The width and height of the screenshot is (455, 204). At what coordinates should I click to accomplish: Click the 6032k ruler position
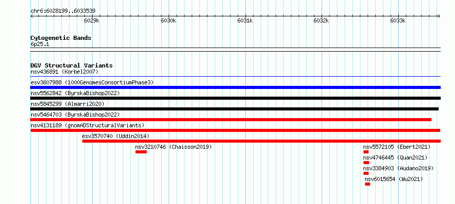322,20
